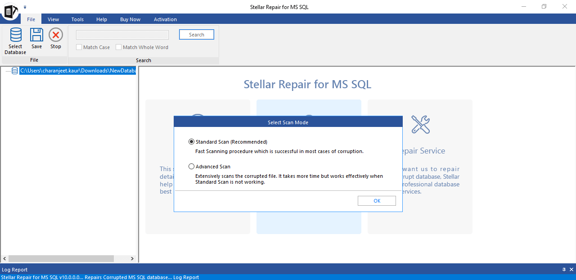Toggle Match Case checkbox
The image size is (576, 280).
tap(79, 47)
